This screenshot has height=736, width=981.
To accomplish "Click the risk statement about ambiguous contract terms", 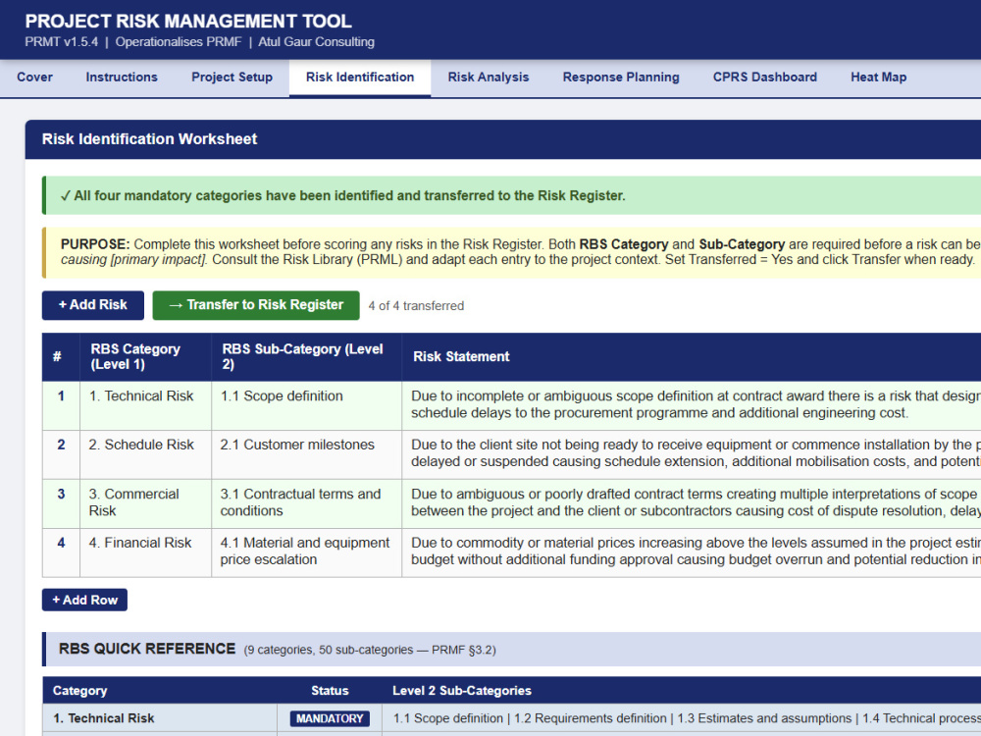I will [692, 503].
